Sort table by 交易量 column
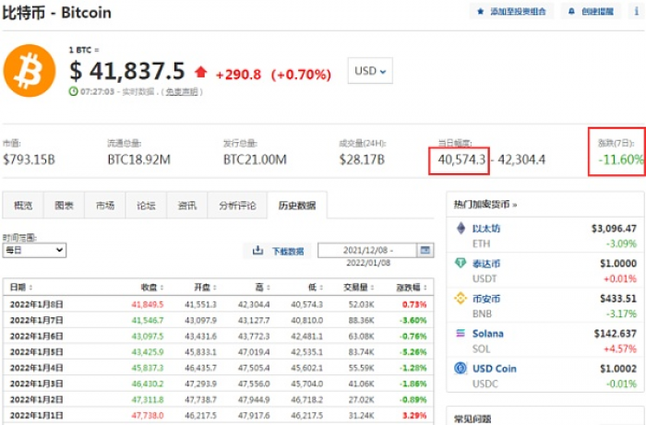The height and width of the screenshot is (425, 646). click(x=359, y=287)
